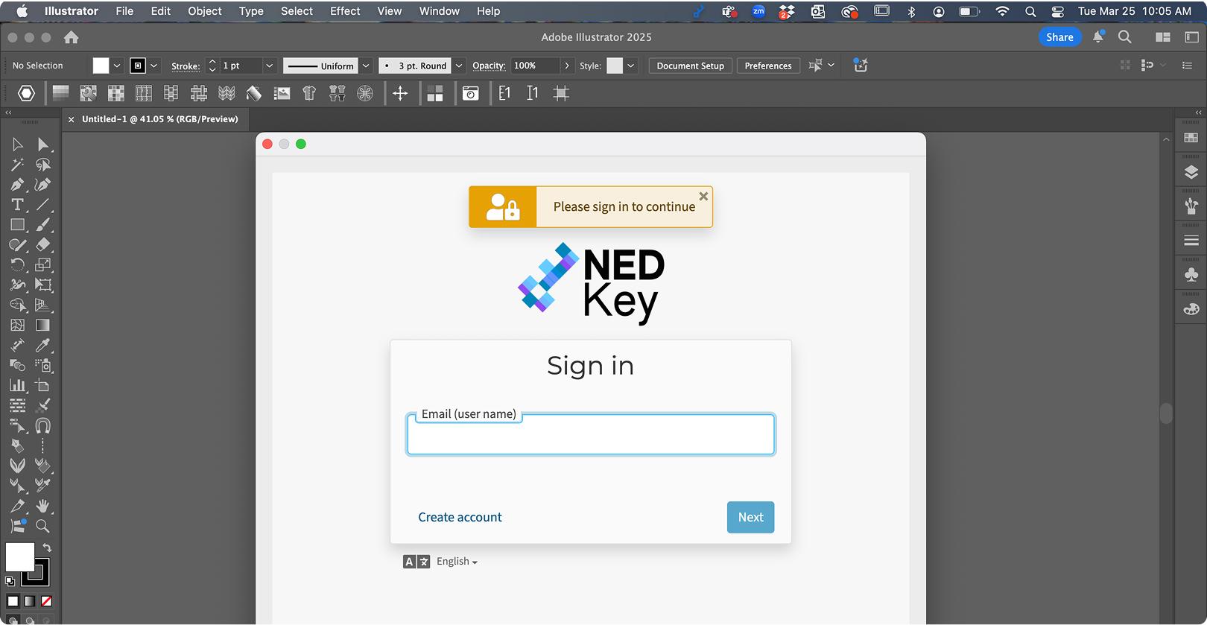1207x625 pixels.
Task: Select the Magic Wand tool
Action: [x=17, y=165]
